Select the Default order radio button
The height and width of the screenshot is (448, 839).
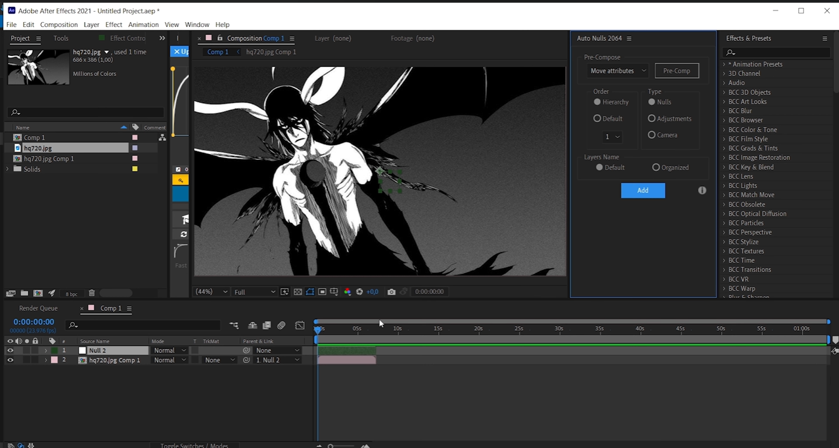pyautogui.click(x=597, y=118)
